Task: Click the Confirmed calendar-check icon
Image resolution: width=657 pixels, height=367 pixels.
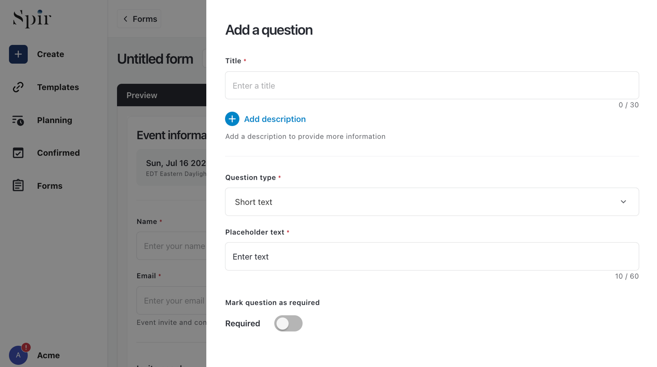Action: pyautogui.click(x=18, y=153)
